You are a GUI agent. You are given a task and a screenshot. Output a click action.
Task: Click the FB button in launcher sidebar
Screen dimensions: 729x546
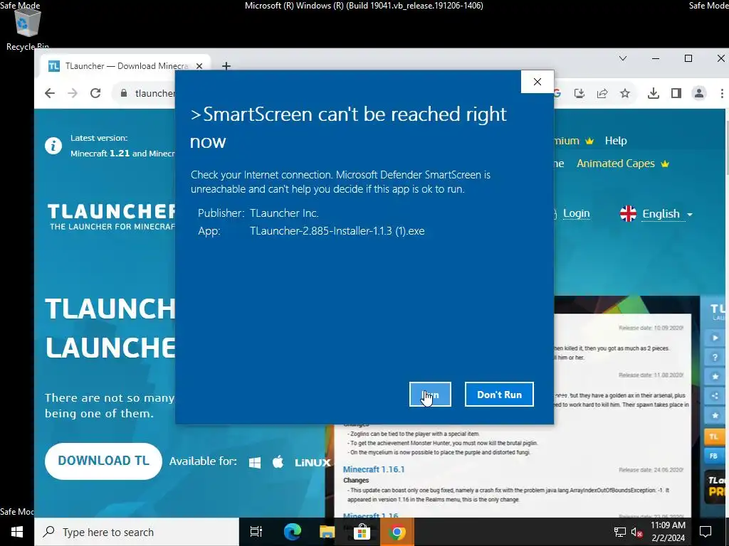point(715,456)
